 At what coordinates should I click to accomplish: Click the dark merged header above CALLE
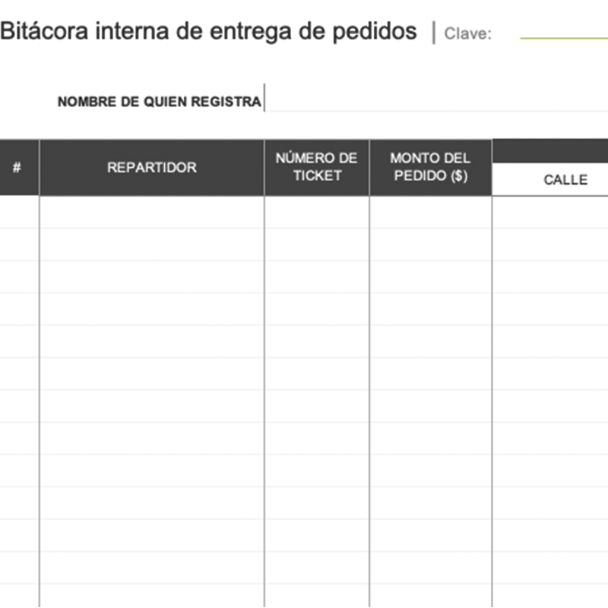click(x=550, y=150)
